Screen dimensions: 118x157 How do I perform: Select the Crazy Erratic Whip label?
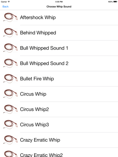point(40,140)
